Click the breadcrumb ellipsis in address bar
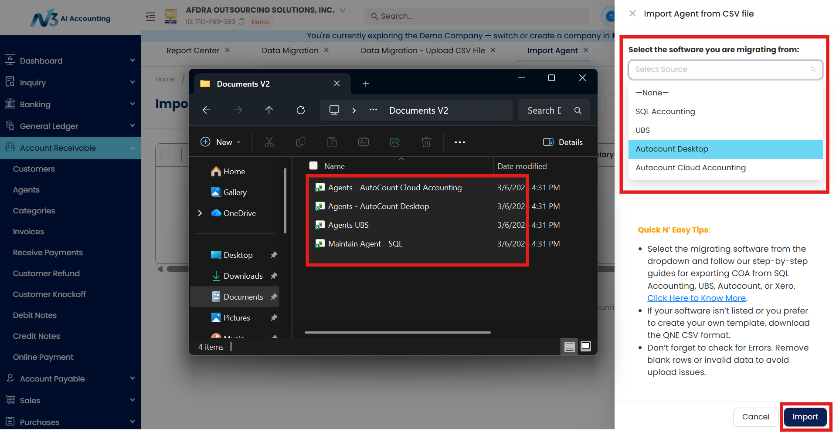This screenshot has height=432, width=836. click(373, 110)
